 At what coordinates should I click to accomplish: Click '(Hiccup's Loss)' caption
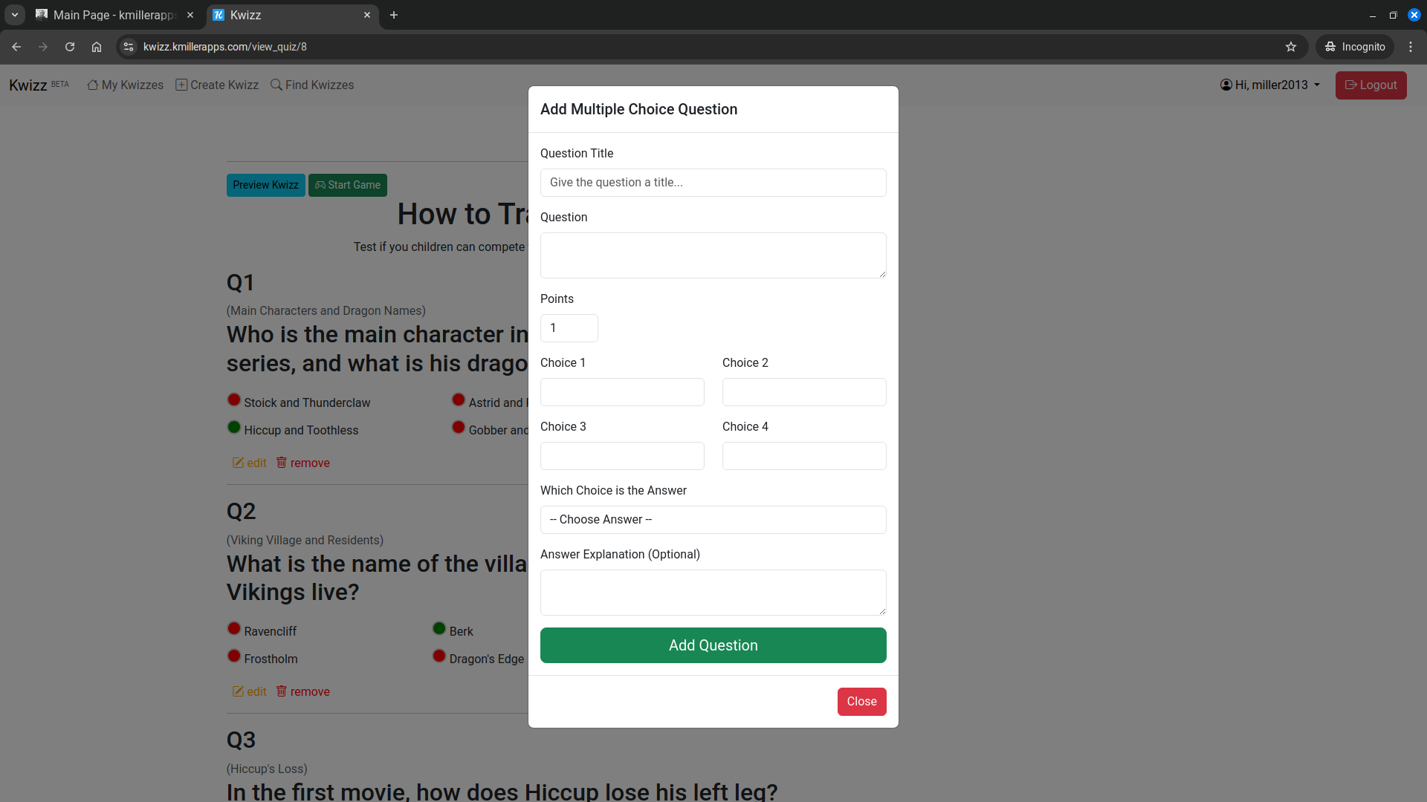click(x=267, y=769)
